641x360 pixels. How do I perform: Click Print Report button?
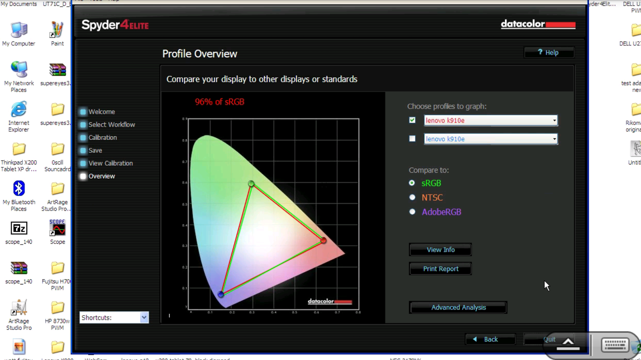click(x=440, y=269)
